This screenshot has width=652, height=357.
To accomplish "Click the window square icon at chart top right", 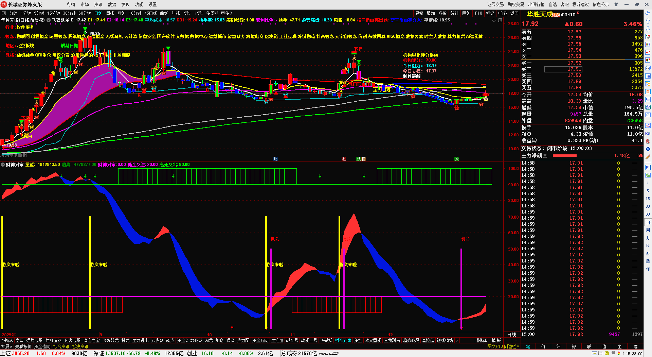I will pyautogui.click(x=500, y=20).
